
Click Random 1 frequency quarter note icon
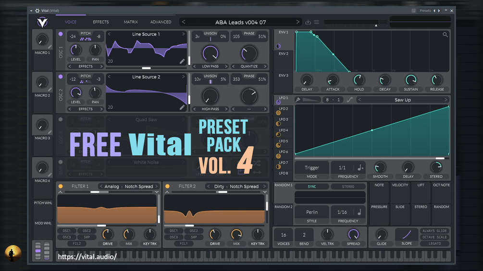tap(359, 212)
